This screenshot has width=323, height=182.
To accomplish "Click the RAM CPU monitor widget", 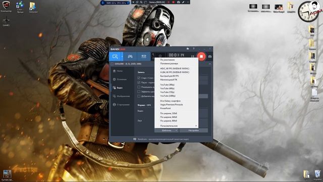I will tap(116, 3).
